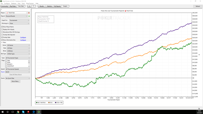
Task: Switch to the Play Poker tab
Action: tap(13, 6)
